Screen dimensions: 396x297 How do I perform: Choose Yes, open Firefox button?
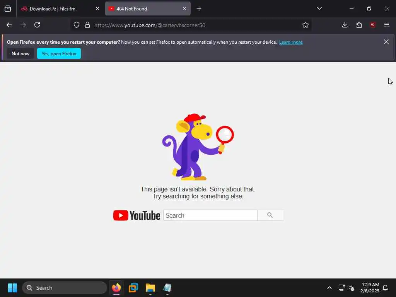coord(59,53)
